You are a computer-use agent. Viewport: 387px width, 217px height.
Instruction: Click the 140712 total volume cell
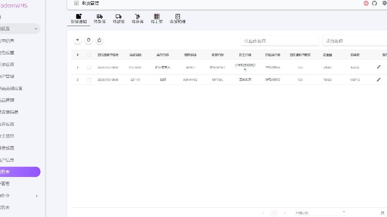355,80
